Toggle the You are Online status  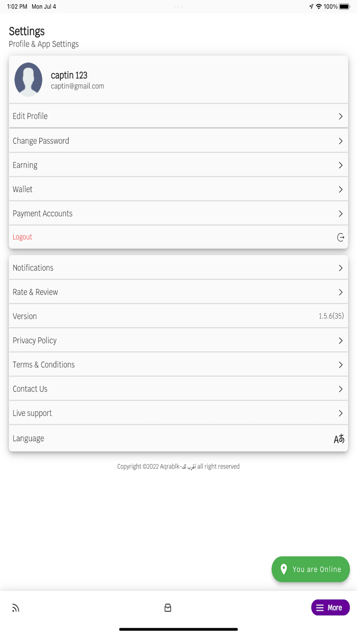point(311,569)
